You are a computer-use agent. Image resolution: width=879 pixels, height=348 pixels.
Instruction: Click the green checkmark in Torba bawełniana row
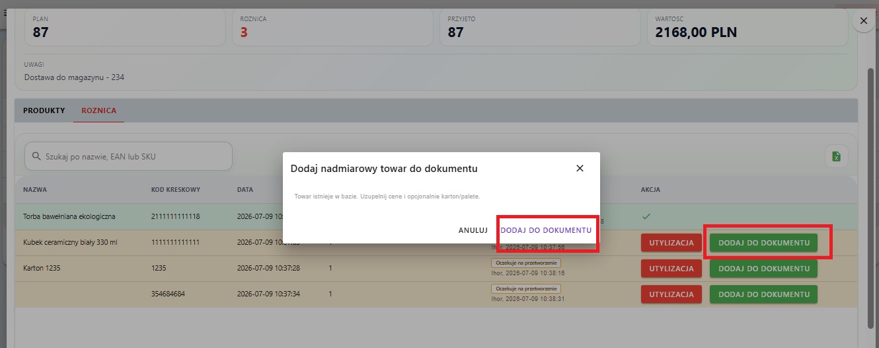(x=646, y=216)
